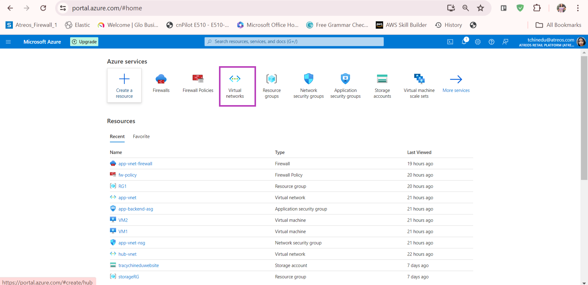The width and height of the screenshot is (588, 285).
Task: Open the Chrome profile avatar
Action: pos(561,8)
